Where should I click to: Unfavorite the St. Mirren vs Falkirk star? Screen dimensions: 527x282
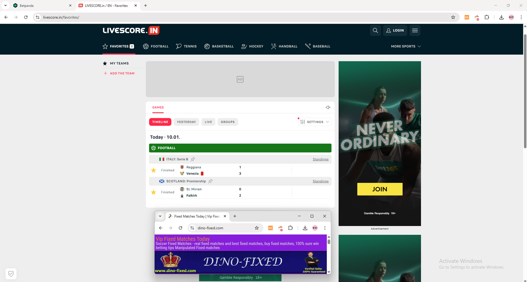[153, 192]
